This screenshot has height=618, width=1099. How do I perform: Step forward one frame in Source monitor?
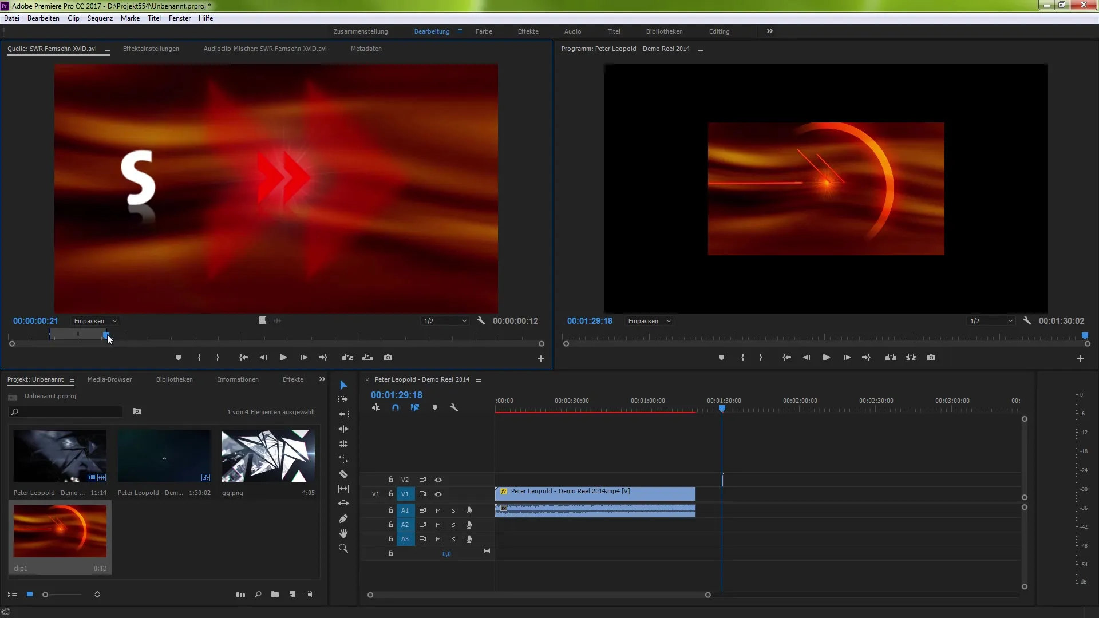click(303, 358)
